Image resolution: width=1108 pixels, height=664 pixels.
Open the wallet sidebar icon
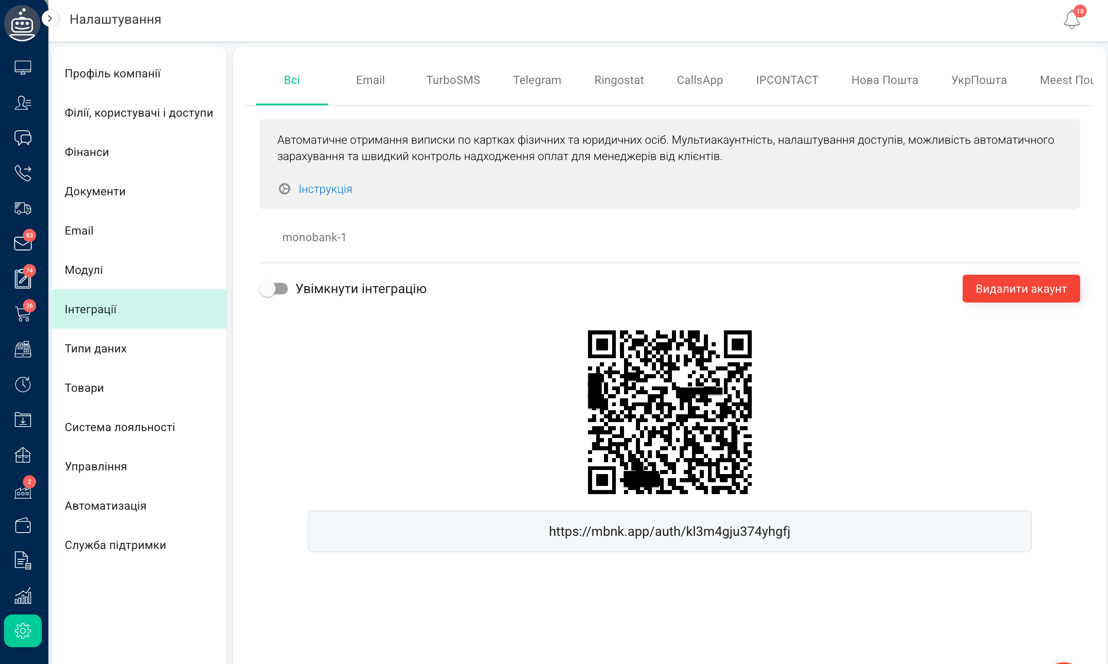[23, 525]
